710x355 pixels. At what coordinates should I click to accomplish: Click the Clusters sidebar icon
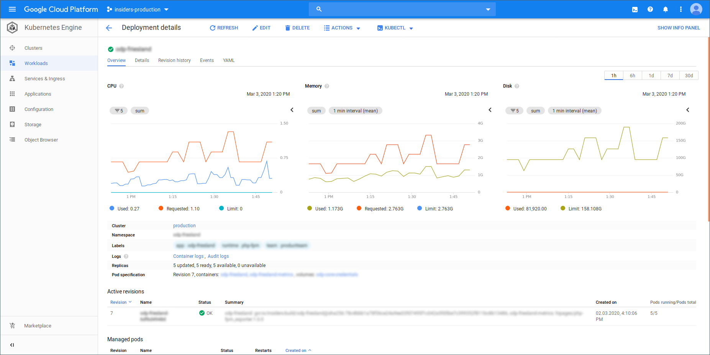coord(12,48)
